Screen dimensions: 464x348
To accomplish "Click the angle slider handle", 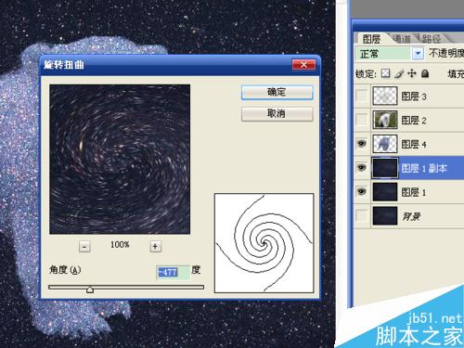I will coord(90,290).
